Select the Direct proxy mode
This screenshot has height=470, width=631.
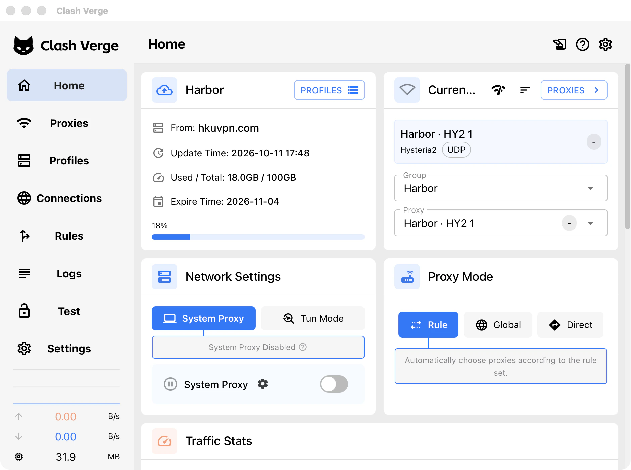pos(571,325)
